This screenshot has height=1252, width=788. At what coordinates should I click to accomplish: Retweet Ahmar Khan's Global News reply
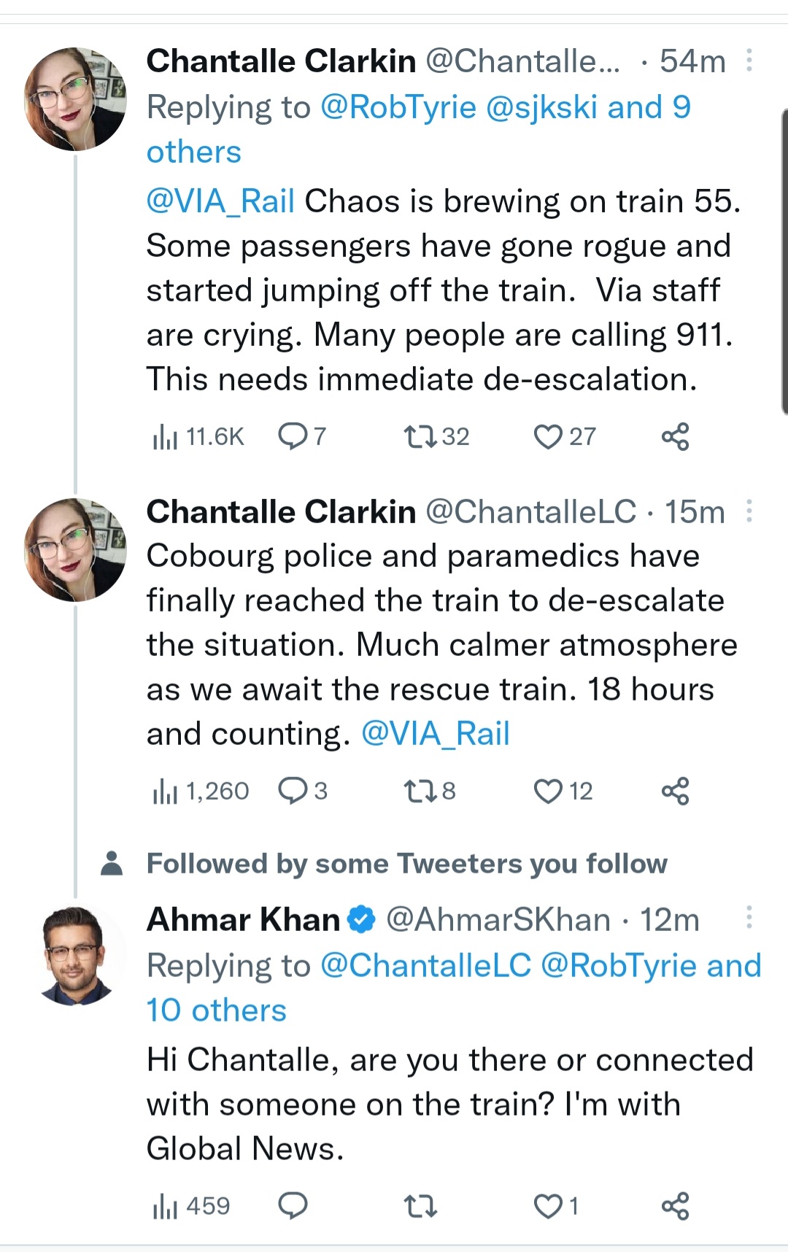tap(421, 1206)
